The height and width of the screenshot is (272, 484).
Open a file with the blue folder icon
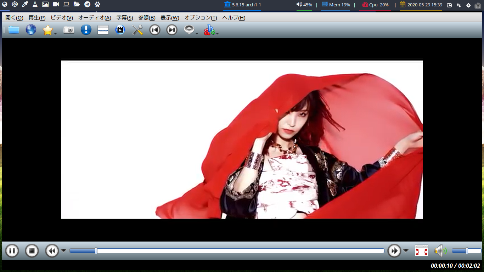tap(14, 30)
